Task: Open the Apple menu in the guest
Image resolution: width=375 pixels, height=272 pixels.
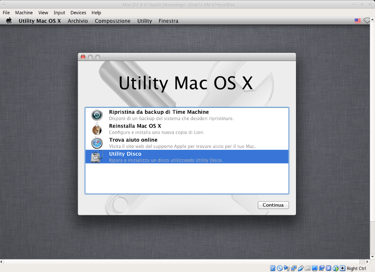Action: pos(9,21)
